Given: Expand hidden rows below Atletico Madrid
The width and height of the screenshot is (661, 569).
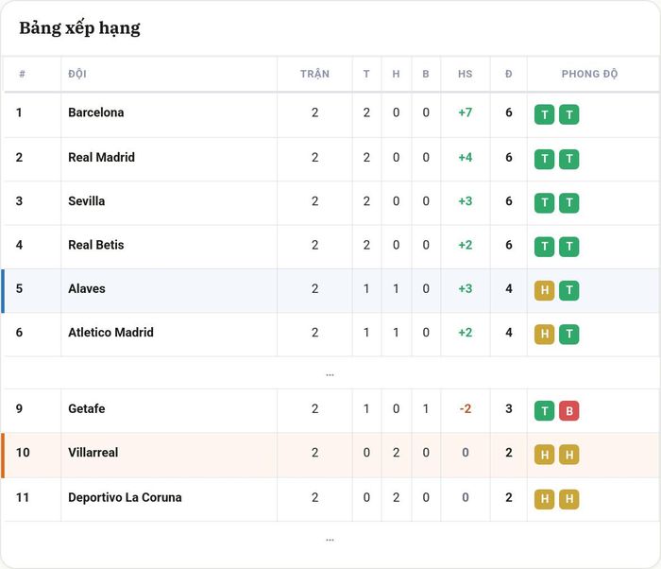Looking at the screenshot, I should [x=330, y=374].
